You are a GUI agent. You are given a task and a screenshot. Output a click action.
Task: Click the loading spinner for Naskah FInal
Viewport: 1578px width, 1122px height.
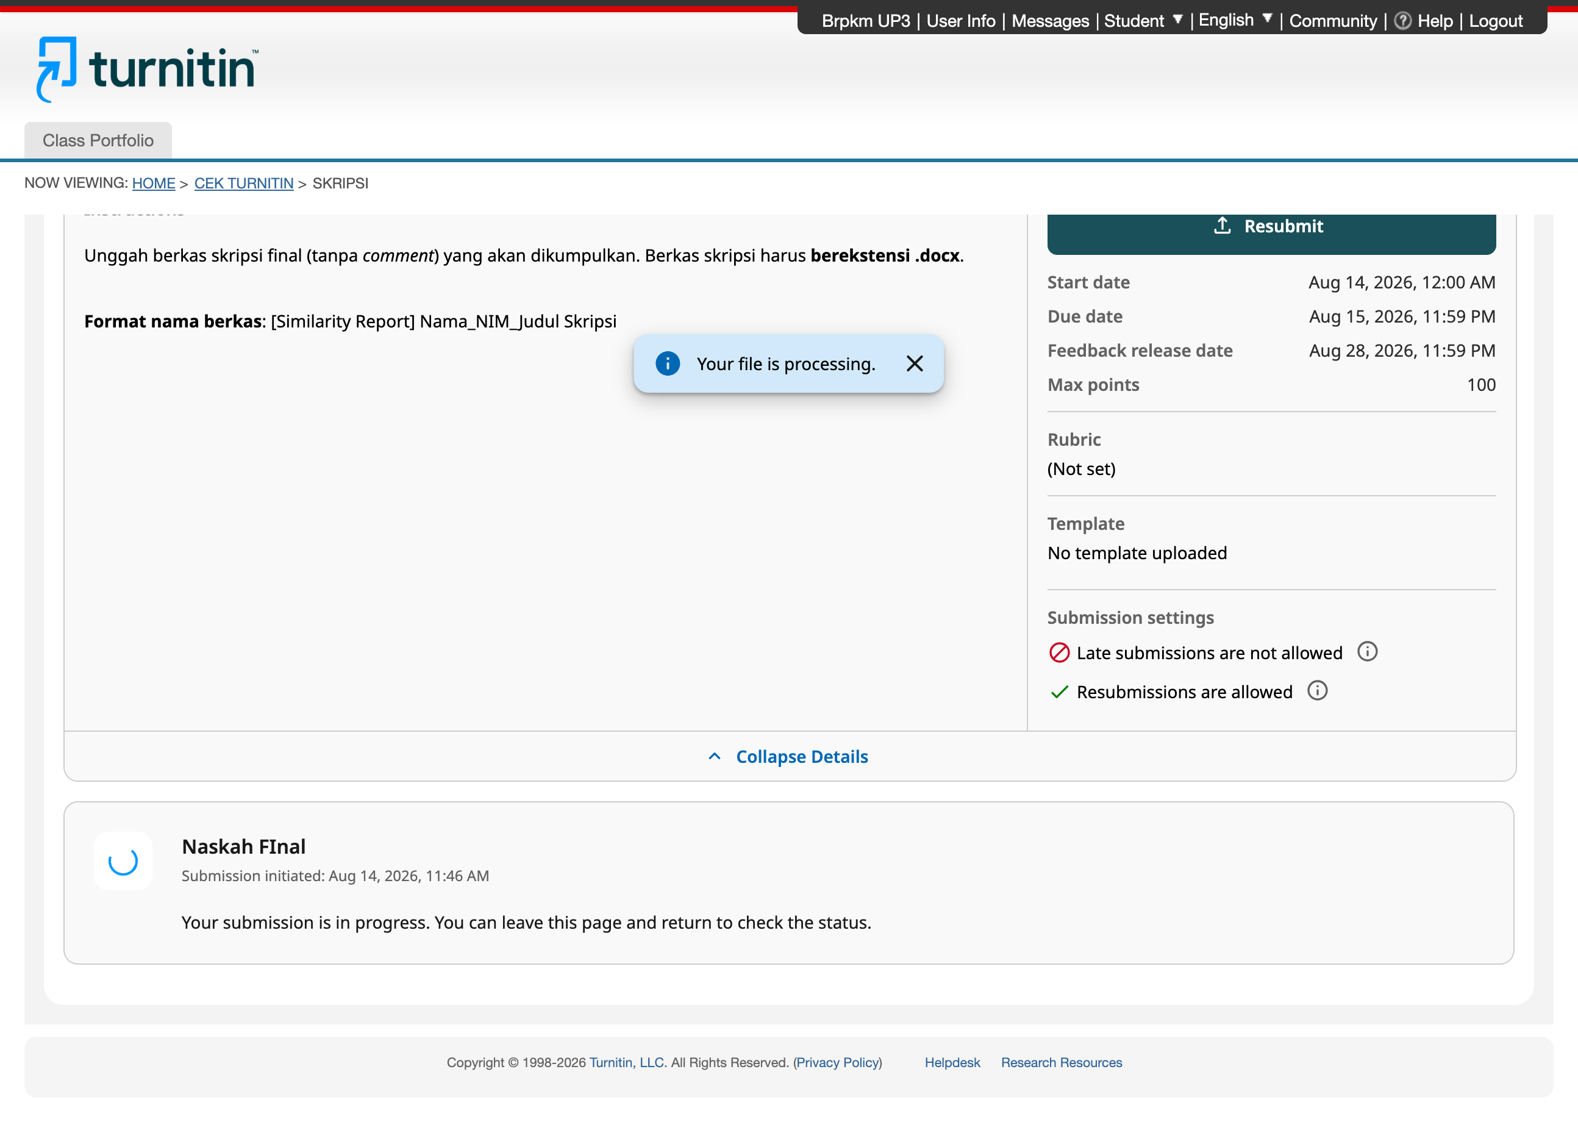pyautogui.click(x=123, y=861)
